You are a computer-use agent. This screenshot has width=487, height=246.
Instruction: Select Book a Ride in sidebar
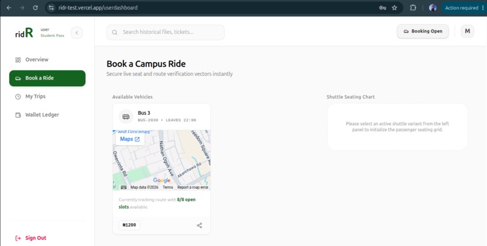point(47,78)
